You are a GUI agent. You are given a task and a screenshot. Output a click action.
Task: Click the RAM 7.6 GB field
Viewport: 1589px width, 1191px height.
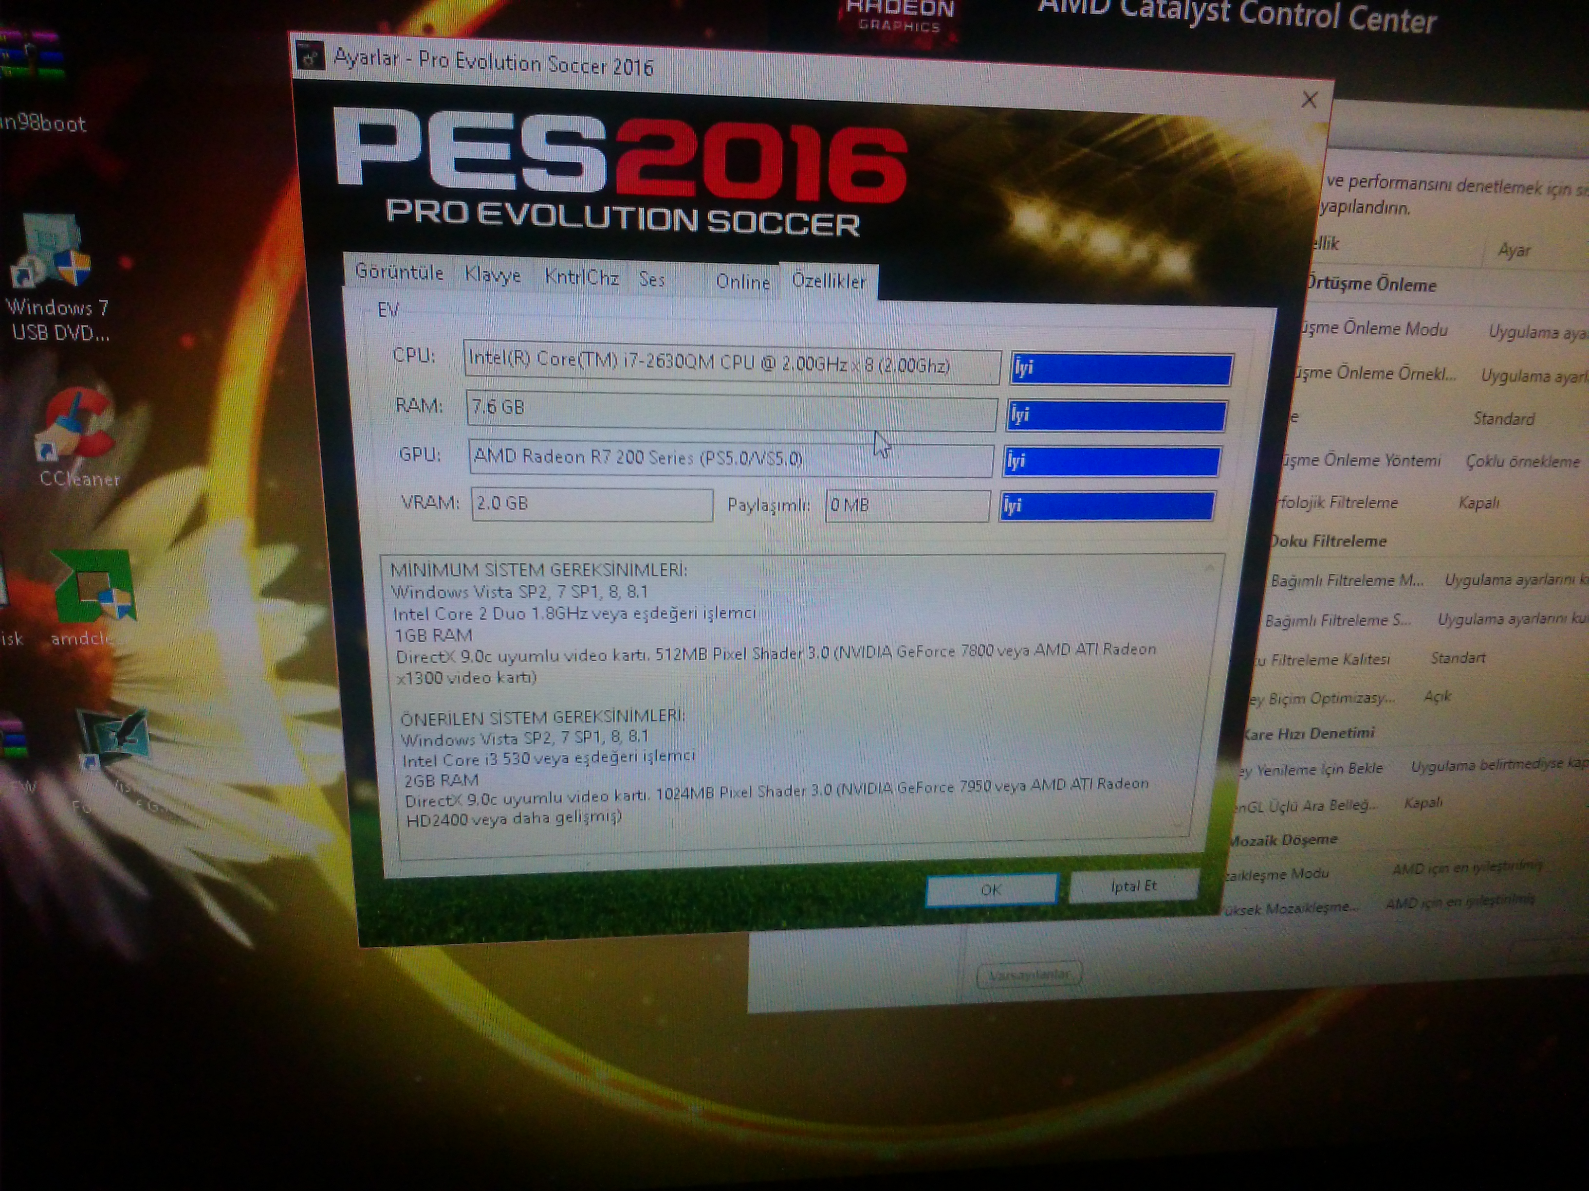point(731,411)
